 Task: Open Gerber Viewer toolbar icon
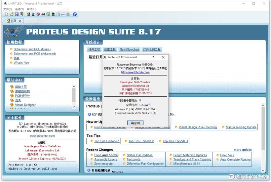click(48, 14)
